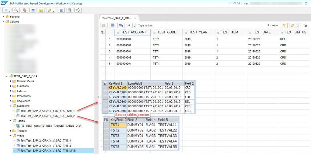
Task: Expand the Functions folder arrow
Action: [x=11, y=86]
